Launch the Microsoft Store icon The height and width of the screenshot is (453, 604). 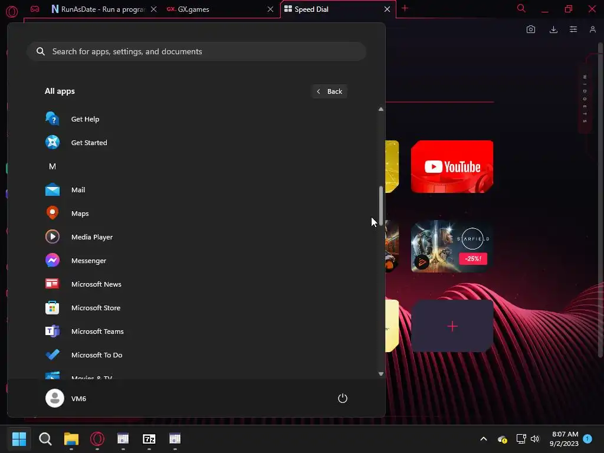tap(52, 308)
